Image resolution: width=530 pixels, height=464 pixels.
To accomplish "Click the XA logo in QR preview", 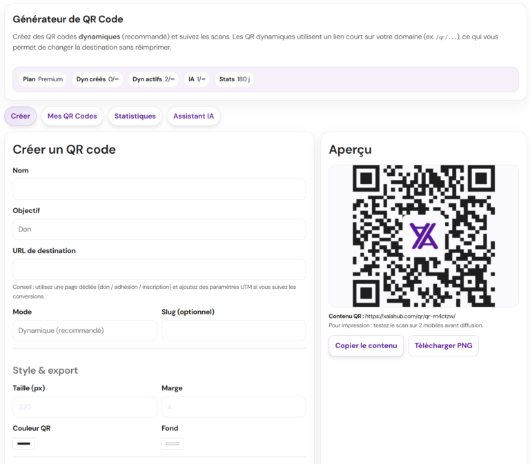I will (x=424, y=236).
